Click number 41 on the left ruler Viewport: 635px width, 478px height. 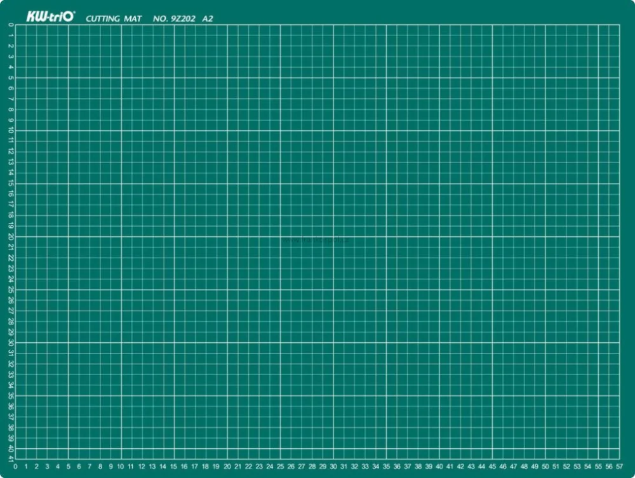tap(11, 459)
